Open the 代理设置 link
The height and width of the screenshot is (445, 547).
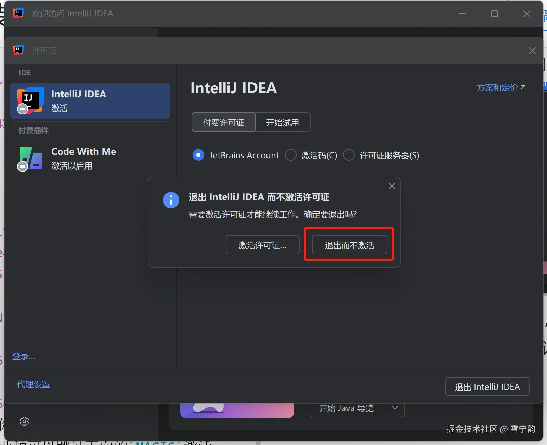[34, 384]
